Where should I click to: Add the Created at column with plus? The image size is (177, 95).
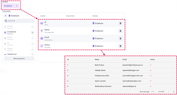tap(32, 32)
